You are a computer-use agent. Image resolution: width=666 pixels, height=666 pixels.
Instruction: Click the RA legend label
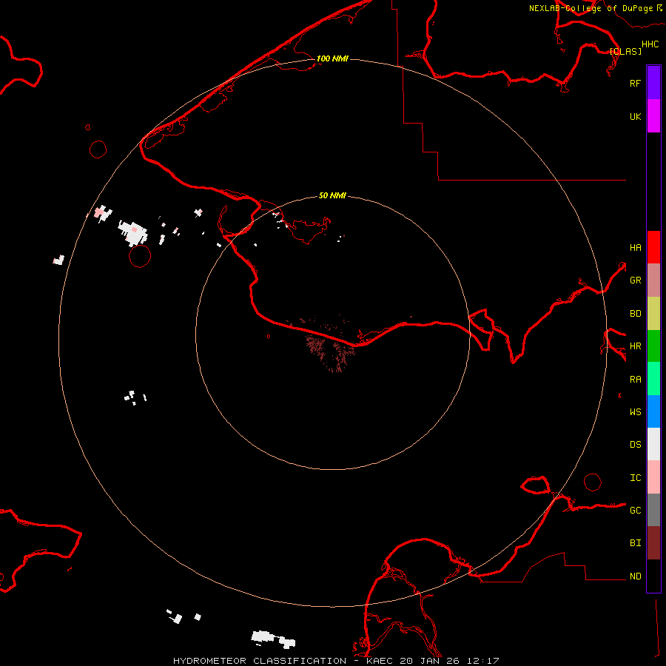pyautogui.click(x=635, y=379)
